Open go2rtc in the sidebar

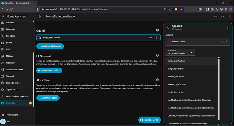(17, 43)
